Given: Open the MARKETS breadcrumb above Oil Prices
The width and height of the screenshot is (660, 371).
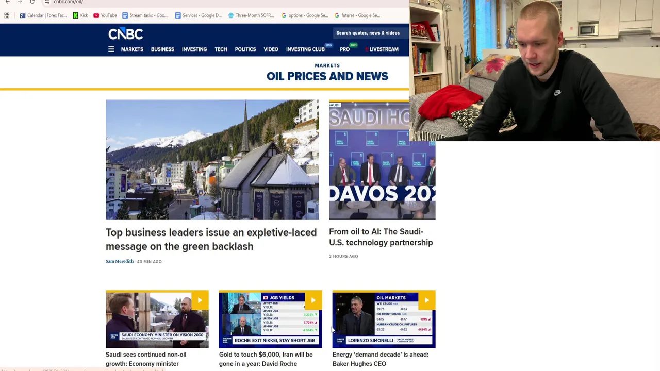Looking at the screenshot, I should (x=327, y=65).
